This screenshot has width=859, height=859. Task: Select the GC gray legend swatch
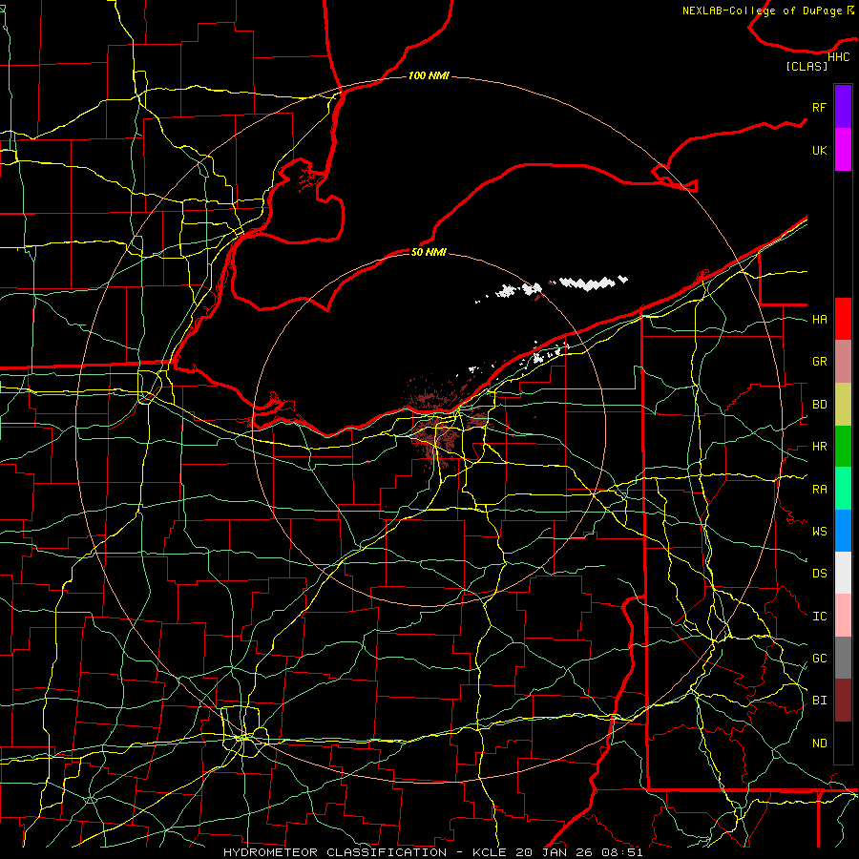(843, 658)
